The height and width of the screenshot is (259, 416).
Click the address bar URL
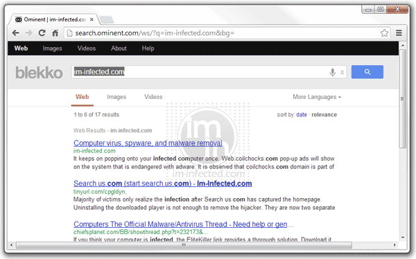155,33
